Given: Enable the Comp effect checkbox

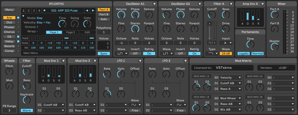Looking at the screenshot, I should [18, 51].
